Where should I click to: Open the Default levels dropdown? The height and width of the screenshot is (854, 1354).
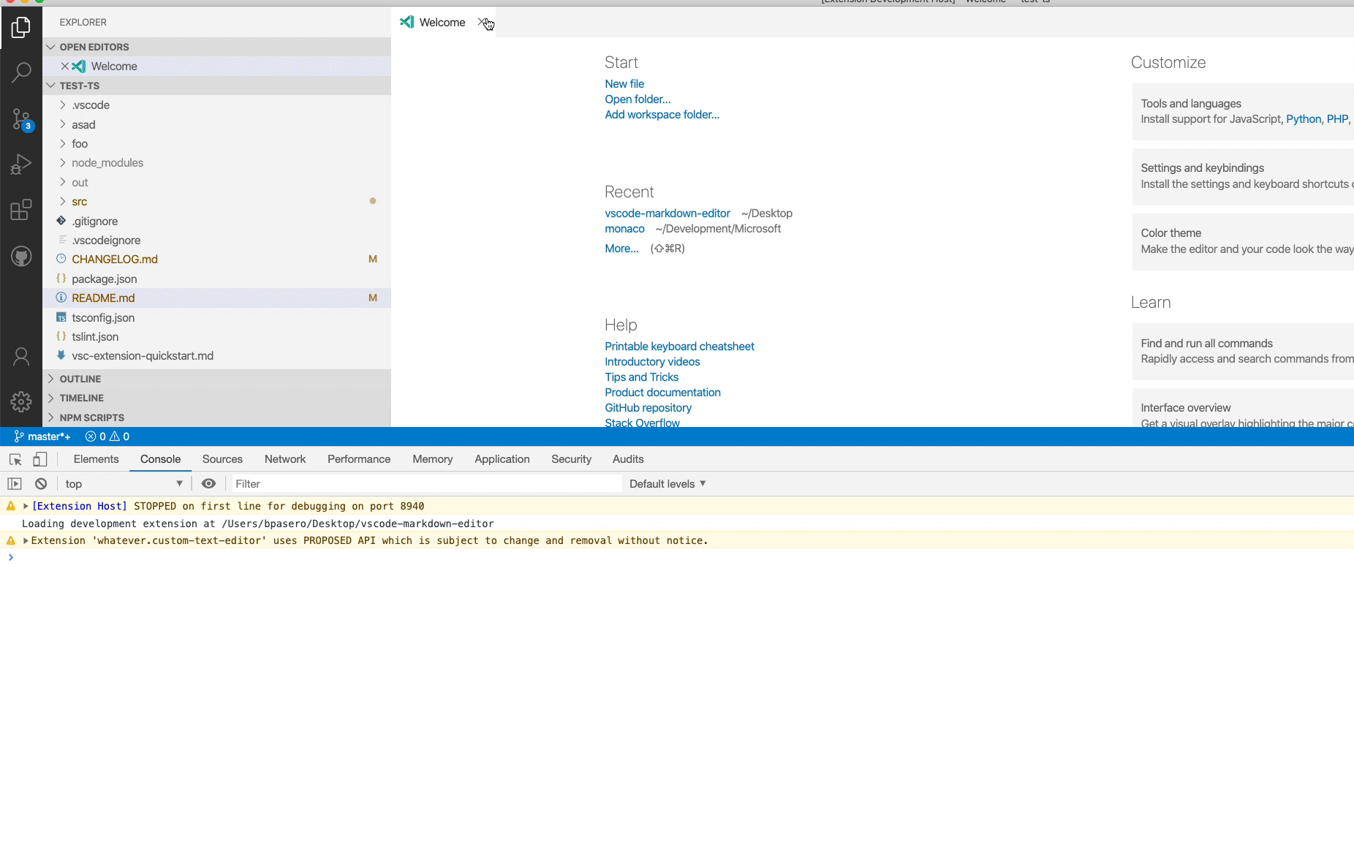(666, 483)
